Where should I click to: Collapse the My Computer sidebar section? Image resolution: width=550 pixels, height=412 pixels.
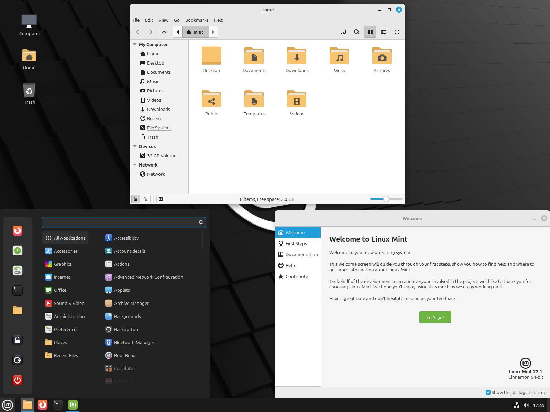coord(135,44)
